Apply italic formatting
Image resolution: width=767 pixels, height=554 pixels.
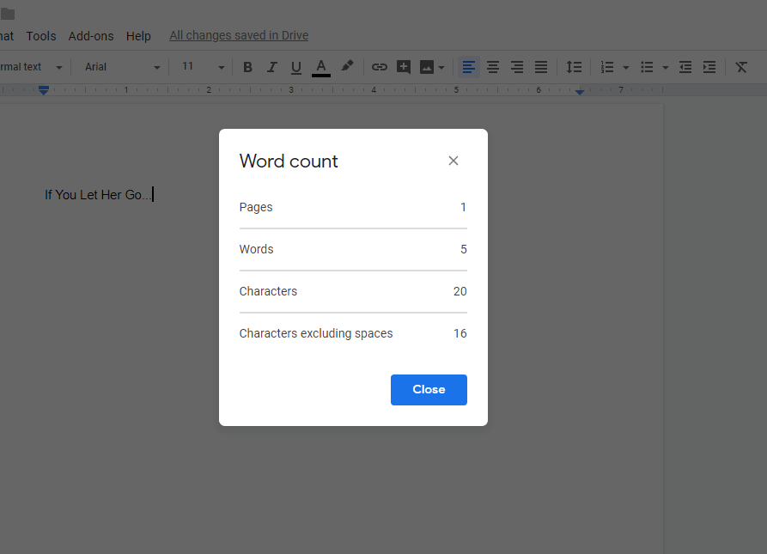click(271, 67)
